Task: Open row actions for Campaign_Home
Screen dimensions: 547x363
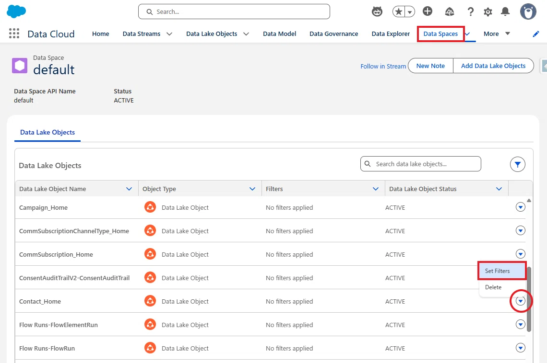Action: point(520,207)
